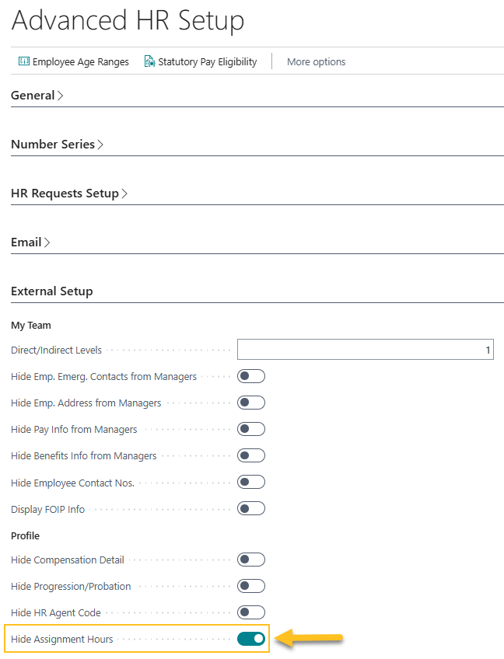Enable Hide Employee Contact Nos.
The image size is (504, 659).
(250, 481)
